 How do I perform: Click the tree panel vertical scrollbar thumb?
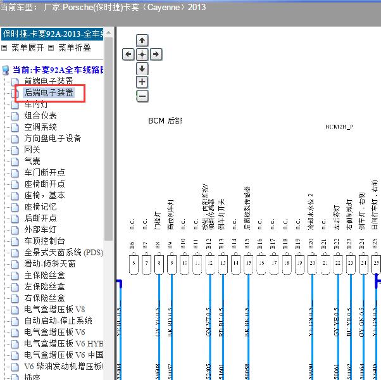109,139
